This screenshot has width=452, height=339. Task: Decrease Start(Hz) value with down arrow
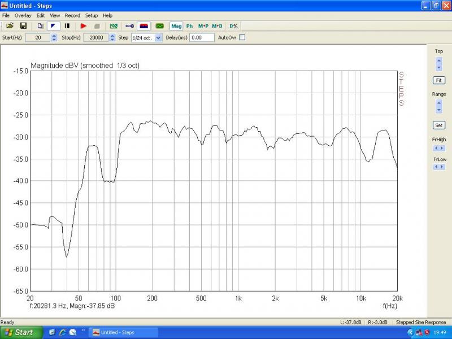point(54,40)
